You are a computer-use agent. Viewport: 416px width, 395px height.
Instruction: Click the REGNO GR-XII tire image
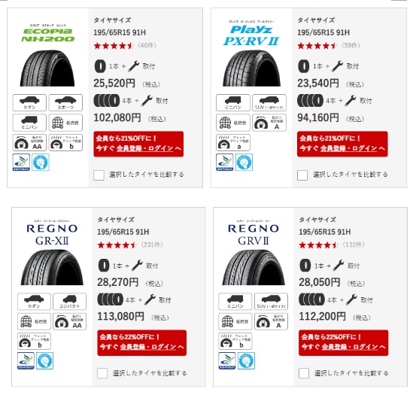pos(52,268)
